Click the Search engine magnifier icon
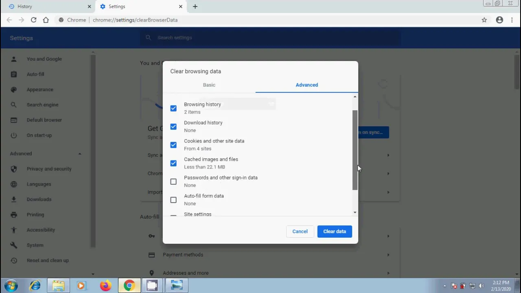 (x=14, y=105)
